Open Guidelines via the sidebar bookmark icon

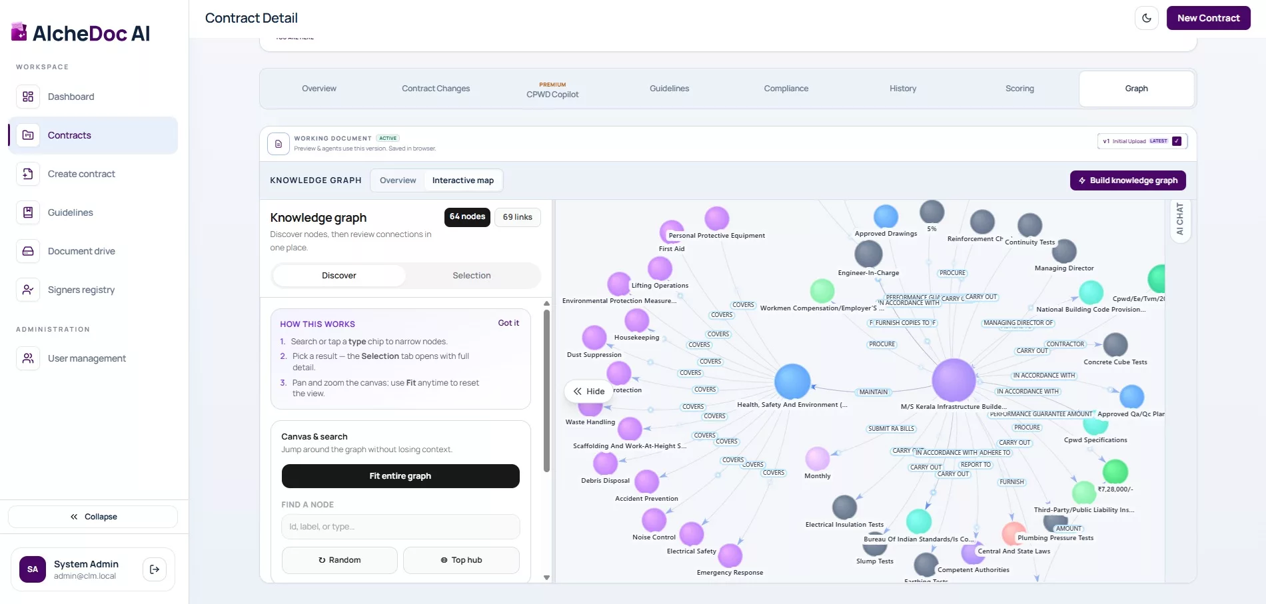[x=28, y=212]
